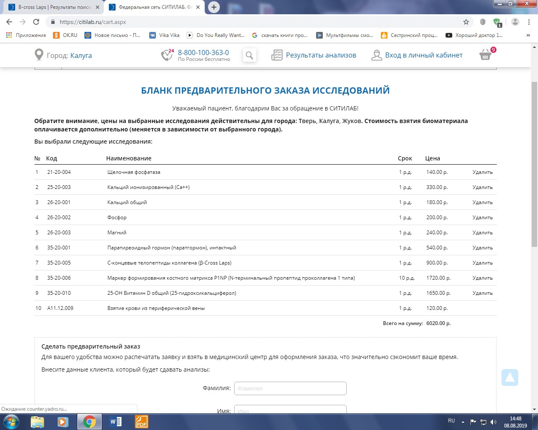Screen dimensions: 538x430
Task: Open the Chrome profile avatar icon
Action: click(x=515, y=22)
